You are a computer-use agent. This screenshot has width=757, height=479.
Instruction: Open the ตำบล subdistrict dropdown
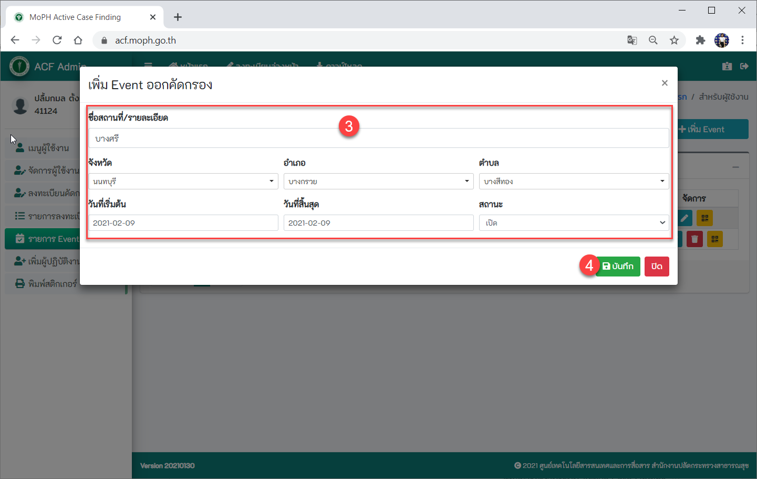point(574,182)
